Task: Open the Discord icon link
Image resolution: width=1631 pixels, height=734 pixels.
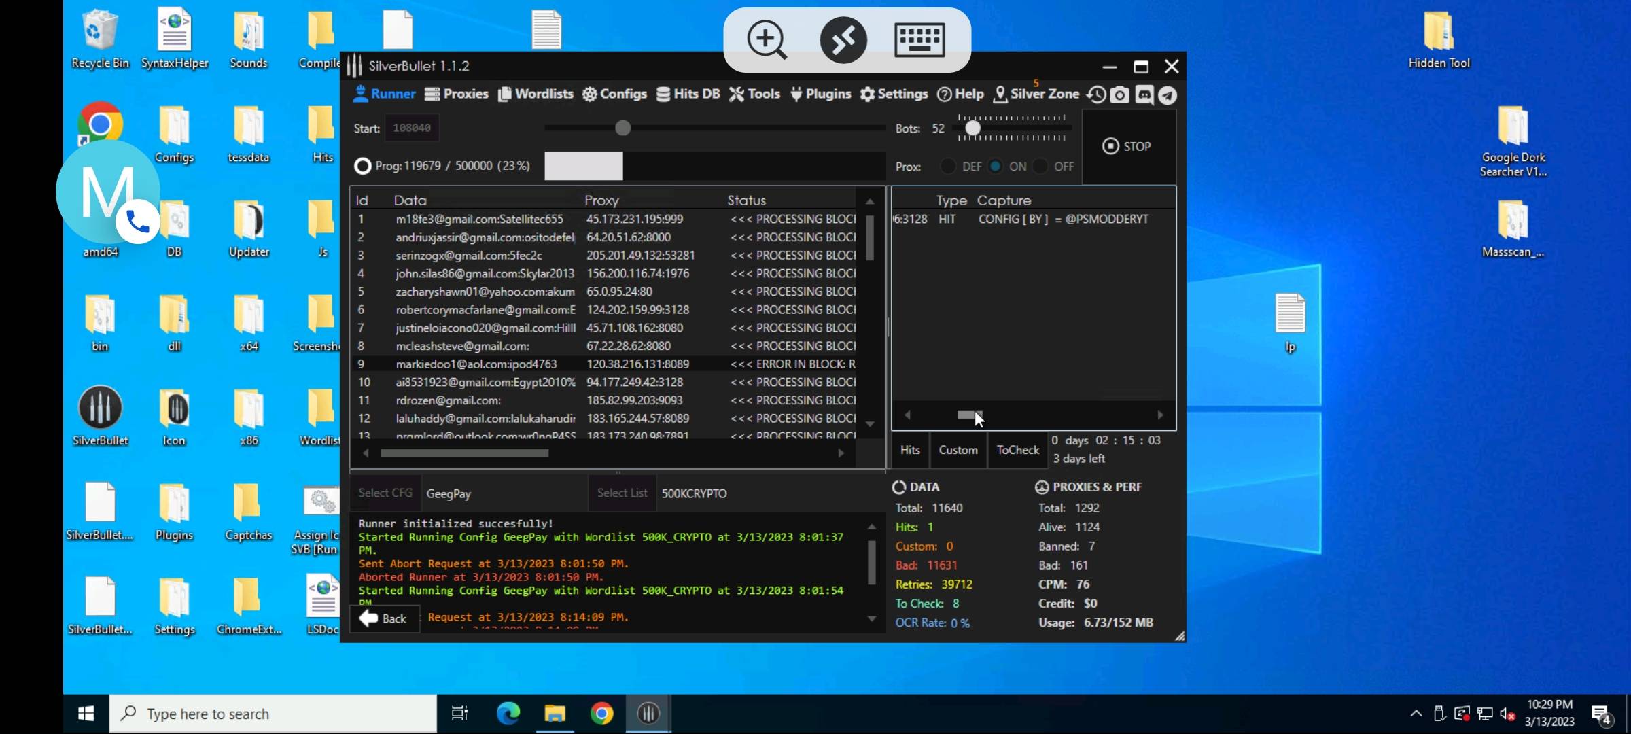Action: click(x=1144, y=94)
